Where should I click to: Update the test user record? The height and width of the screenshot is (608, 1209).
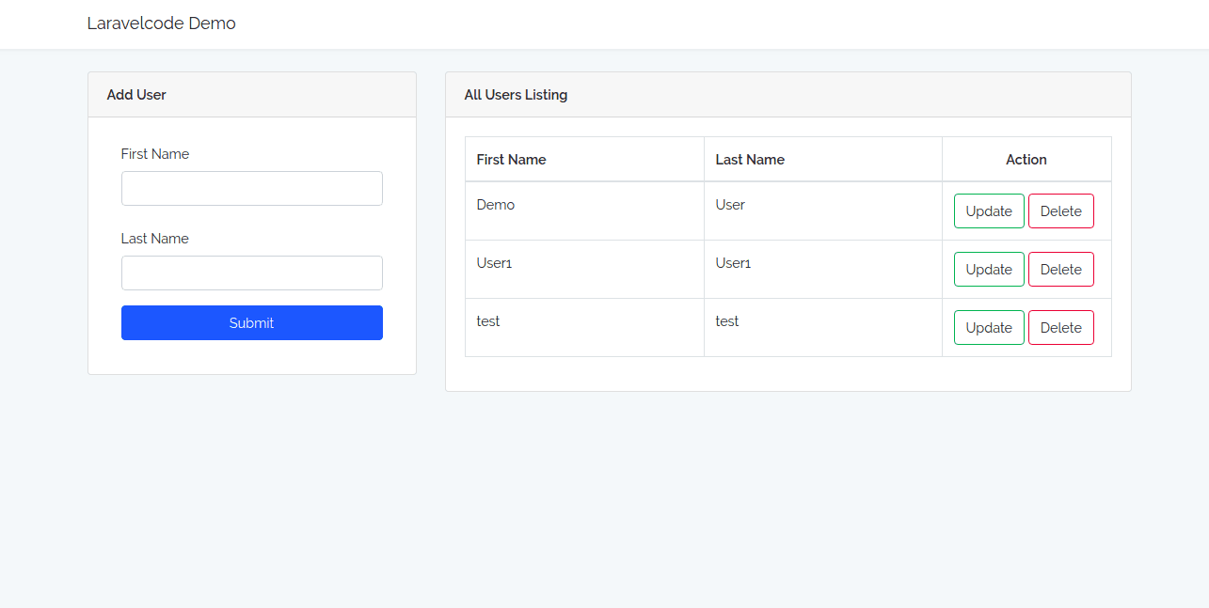pos(989,327)
